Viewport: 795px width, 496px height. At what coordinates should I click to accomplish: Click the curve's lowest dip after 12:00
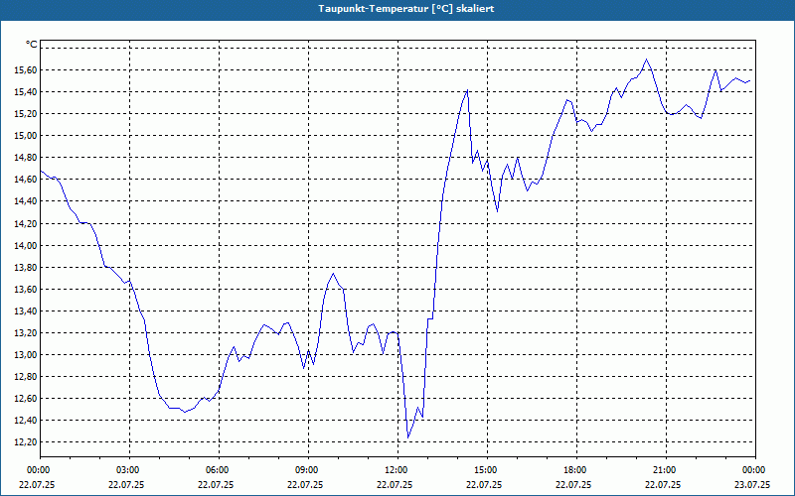pos(408,437)
